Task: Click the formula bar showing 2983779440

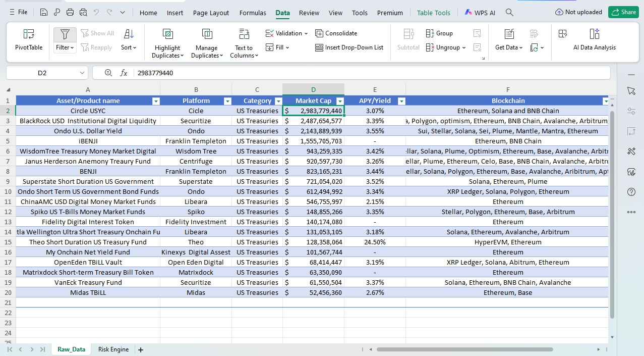Action: (373, 73)
